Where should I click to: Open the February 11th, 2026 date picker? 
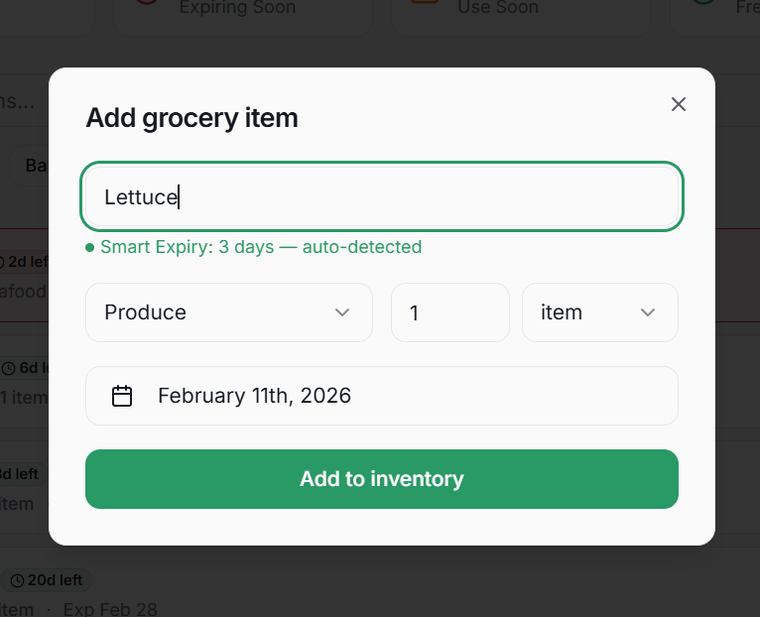coord(382,396)
